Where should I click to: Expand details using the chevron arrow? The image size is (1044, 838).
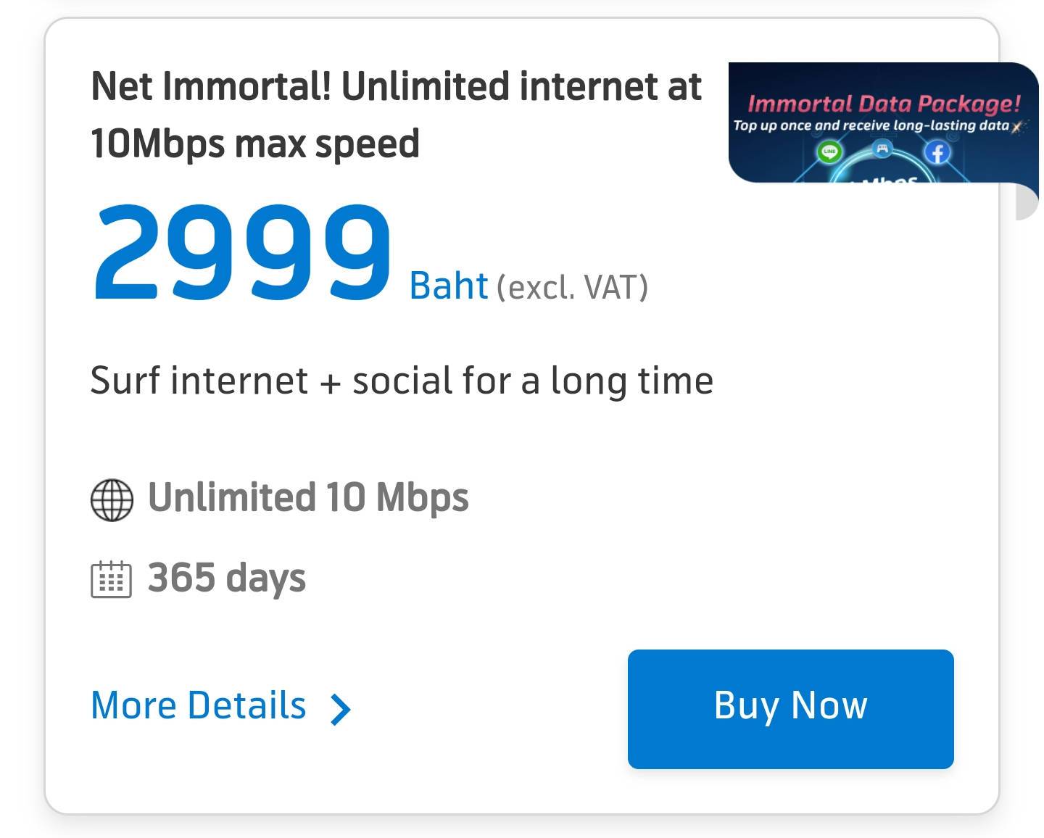pos(340,708)
